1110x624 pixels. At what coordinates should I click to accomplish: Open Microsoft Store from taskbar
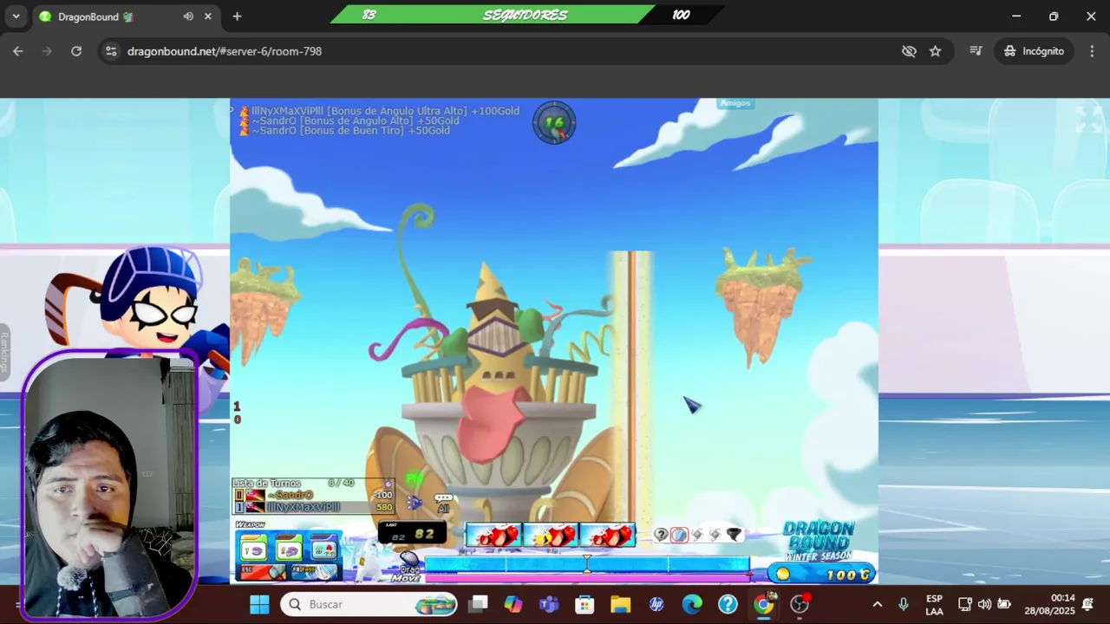(584, 604)
